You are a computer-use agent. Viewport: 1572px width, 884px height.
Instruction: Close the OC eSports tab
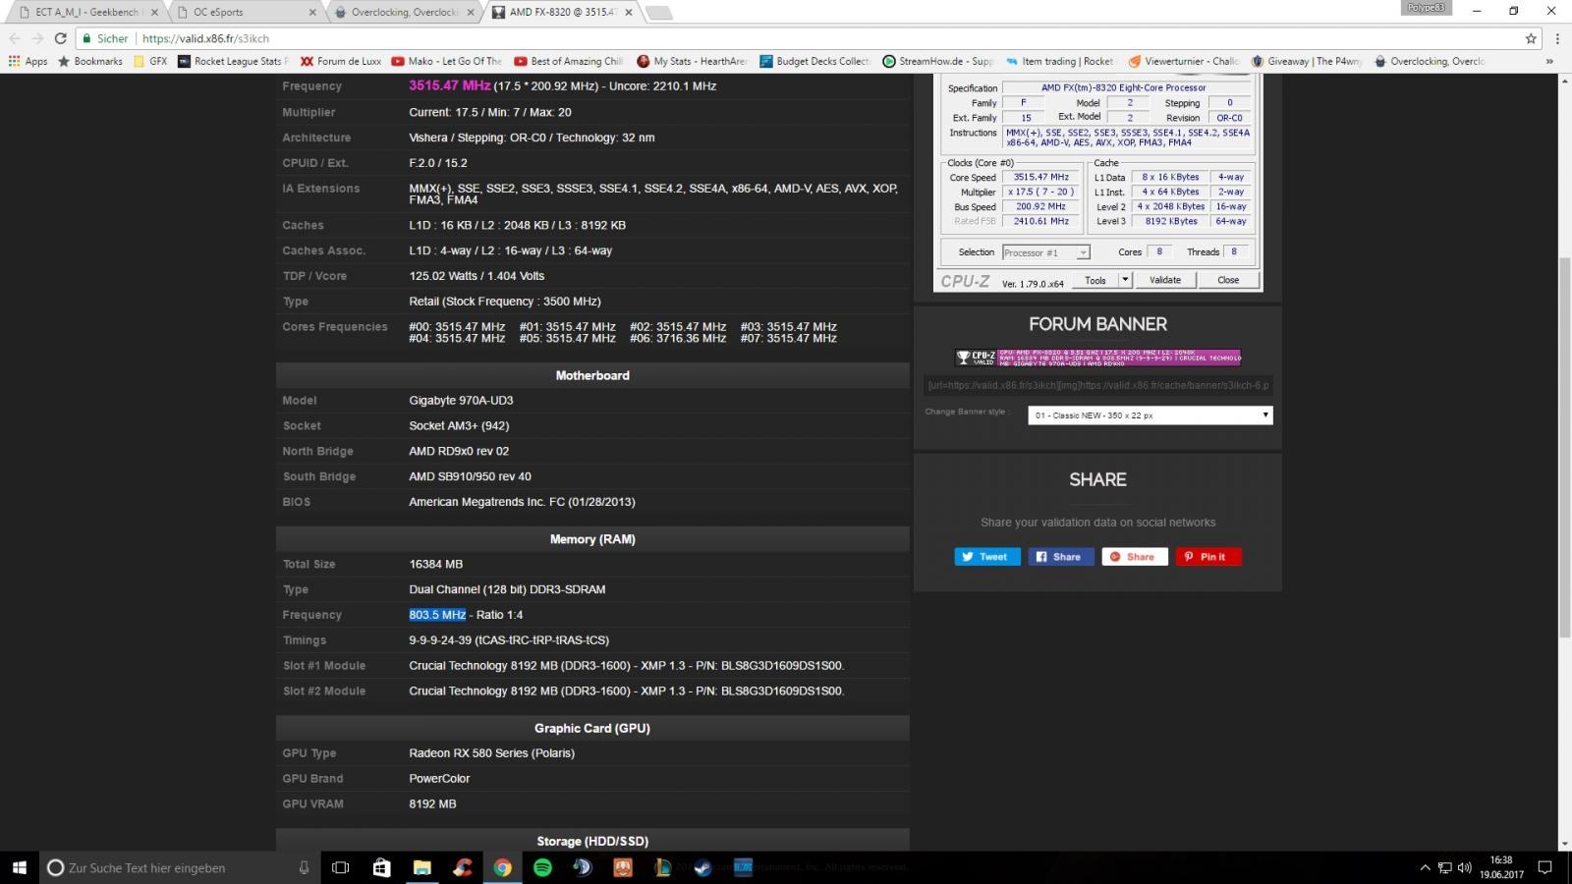pyautogui.click(x=313, y=13)
